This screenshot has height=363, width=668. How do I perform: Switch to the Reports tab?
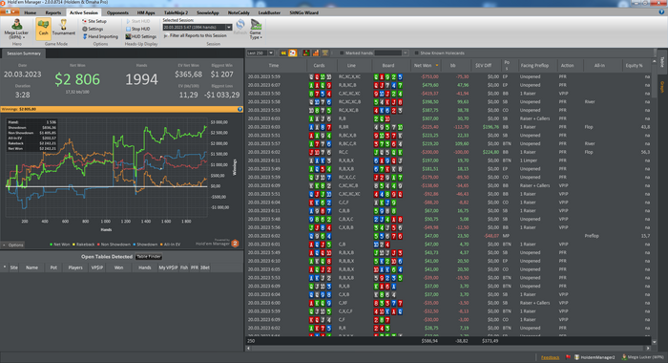point(53,12)
